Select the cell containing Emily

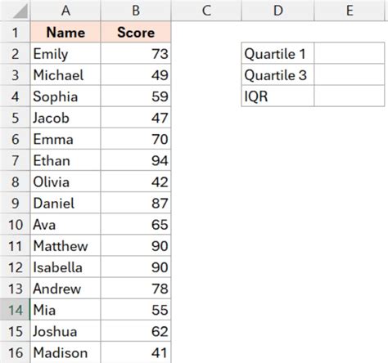click(65, 53)
